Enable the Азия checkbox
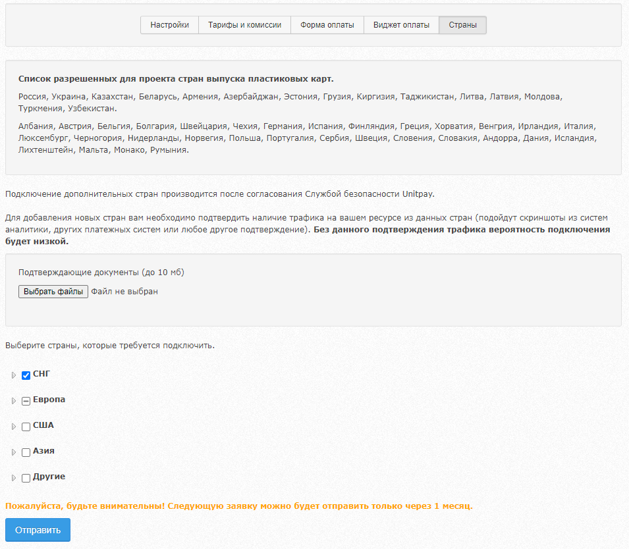The image size is (629, 549). [26, 452]
